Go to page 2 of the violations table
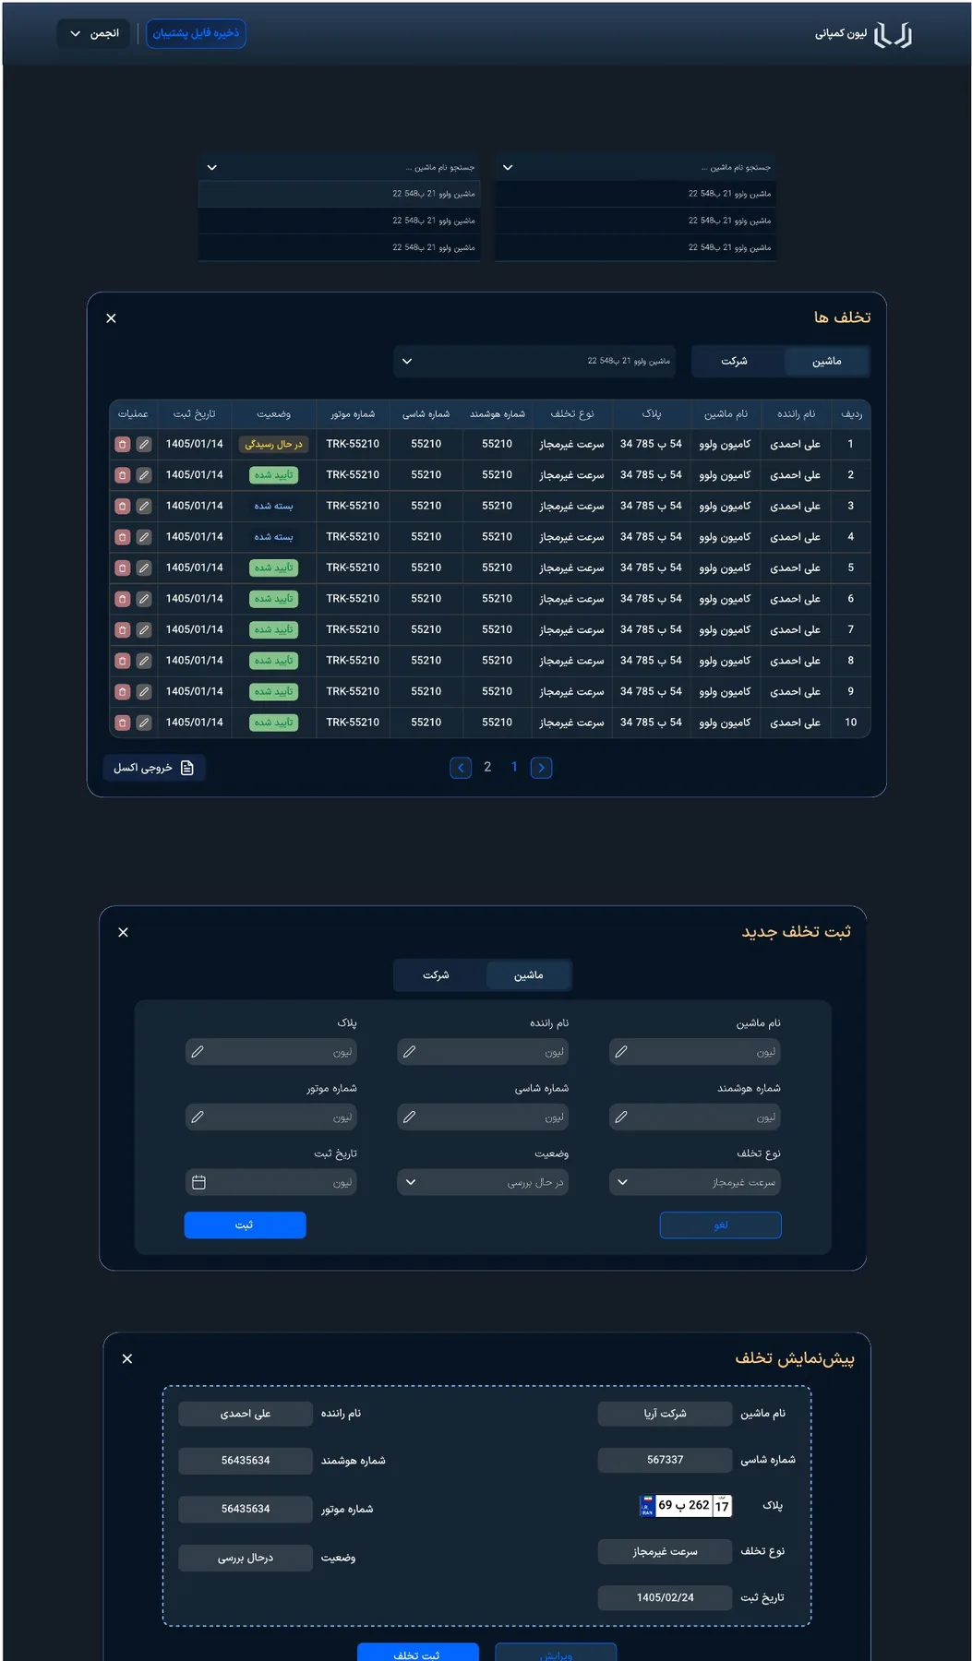Viewport: 972px width, 1661px height. (487, 767)
